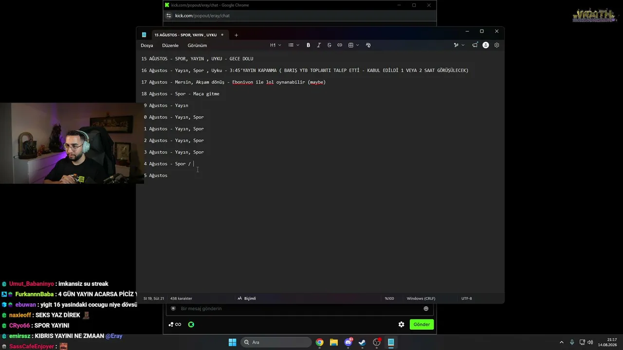Open the account profile avatar in Notepad
Screen dimensions: 623x350
click(x=486, y=45)
